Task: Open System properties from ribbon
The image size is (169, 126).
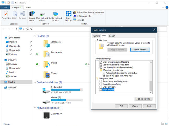Action: (x=83, y=16)
